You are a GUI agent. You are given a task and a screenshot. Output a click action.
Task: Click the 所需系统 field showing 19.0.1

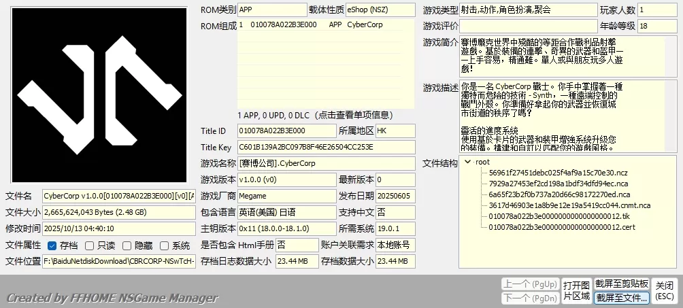tap(395, 228)
